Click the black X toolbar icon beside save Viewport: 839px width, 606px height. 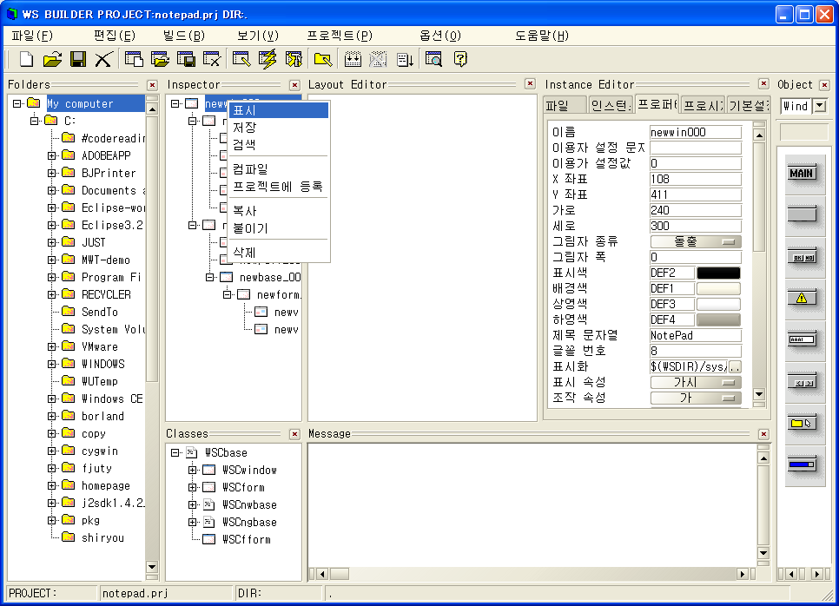(x=103, y=59)
